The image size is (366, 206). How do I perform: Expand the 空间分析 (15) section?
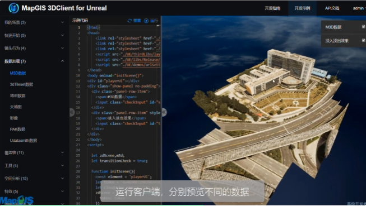click(34, 178)
